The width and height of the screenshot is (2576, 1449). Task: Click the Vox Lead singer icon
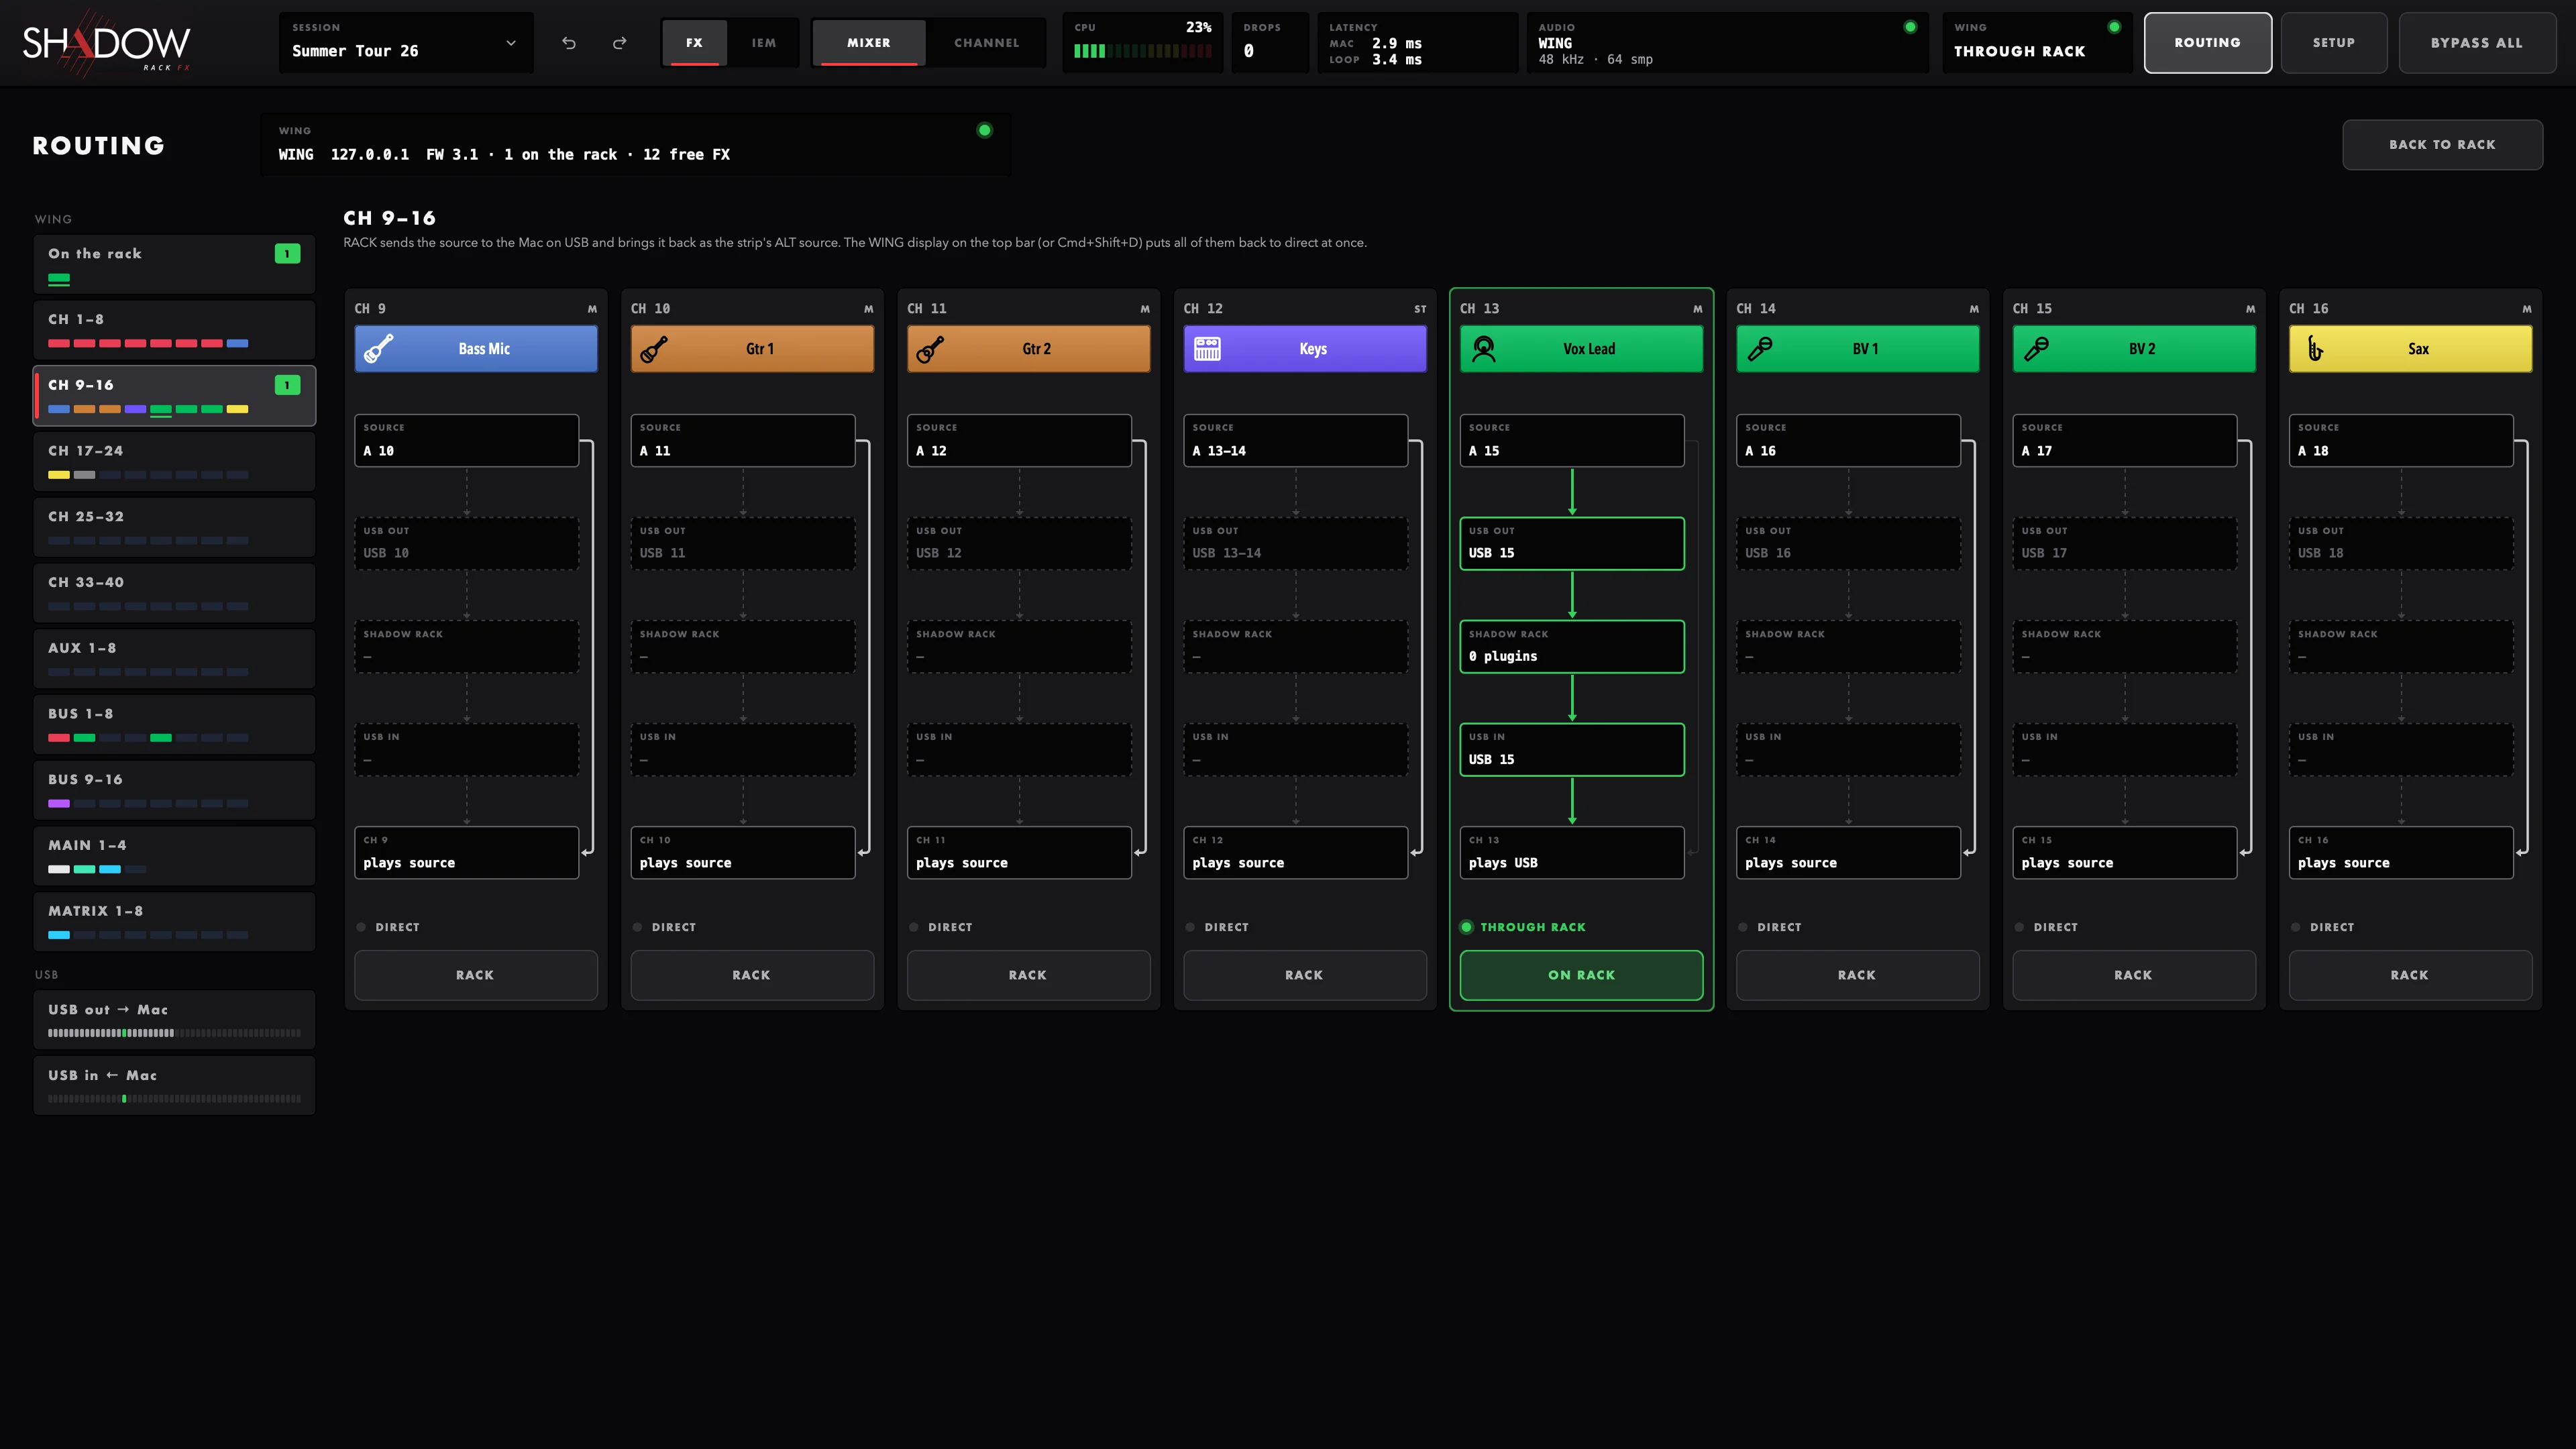pos(1484,349)
